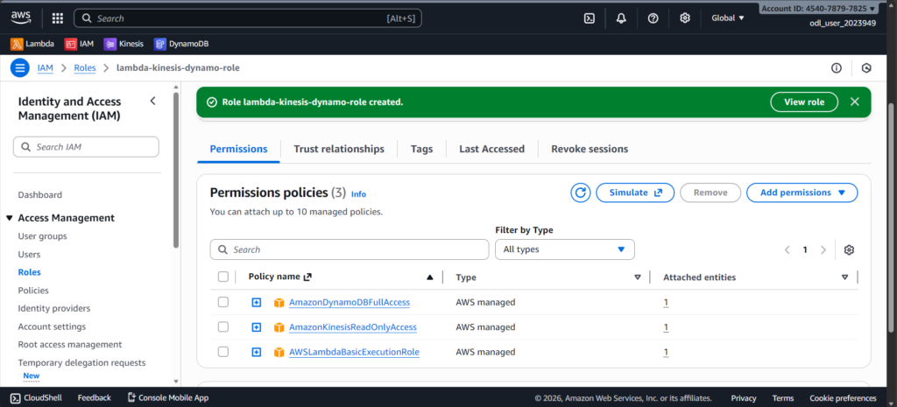
Task: Select the AmazonKinesisReadOnlyAccess checkbox
Action: coord(222,327)
